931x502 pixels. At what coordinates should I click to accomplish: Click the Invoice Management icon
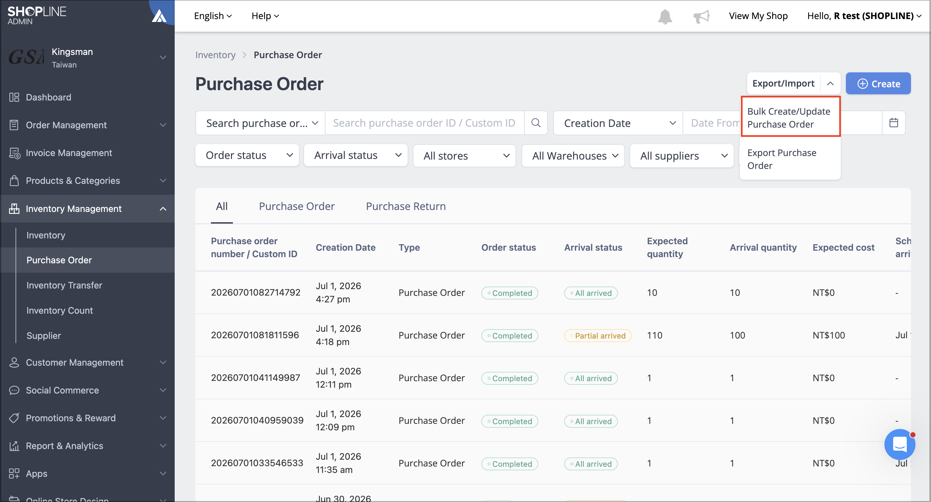[x=15, y=153]
